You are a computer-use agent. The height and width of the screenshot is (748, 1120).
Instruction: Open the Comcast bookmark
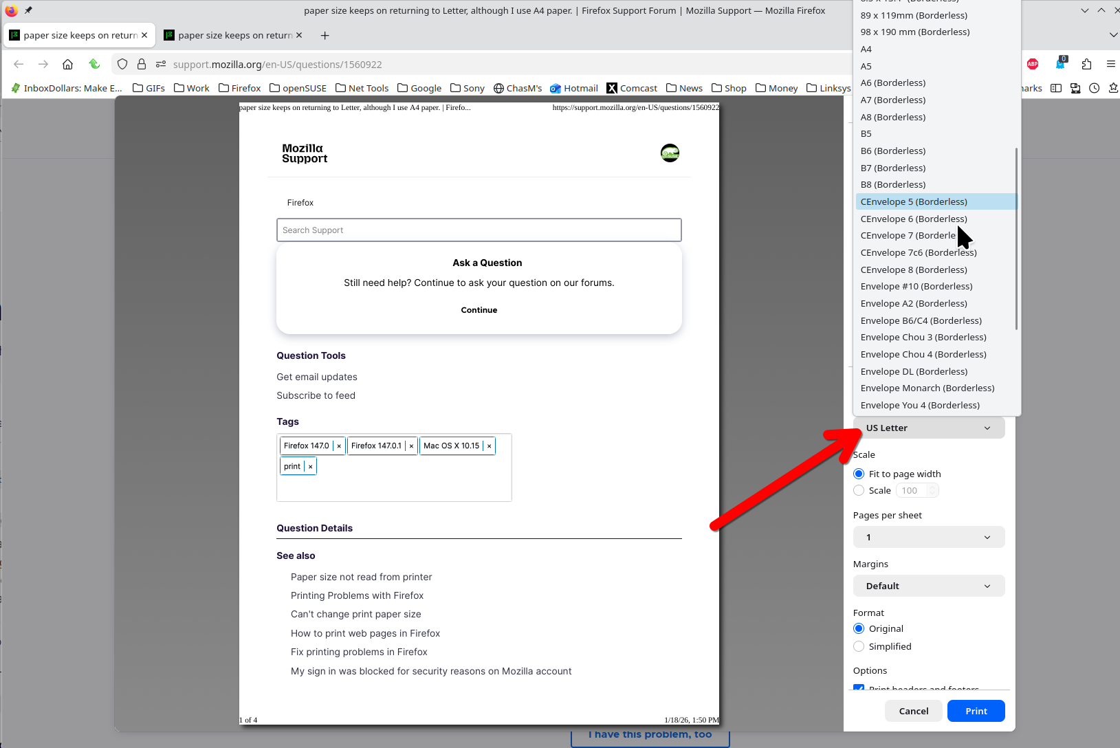pyautogui.click(x=632, y=88)
